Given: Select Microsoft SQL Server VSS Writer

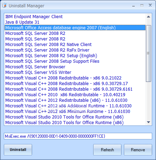Looking at the screenshot, I should pyautogui.click(x=75, y=73).
